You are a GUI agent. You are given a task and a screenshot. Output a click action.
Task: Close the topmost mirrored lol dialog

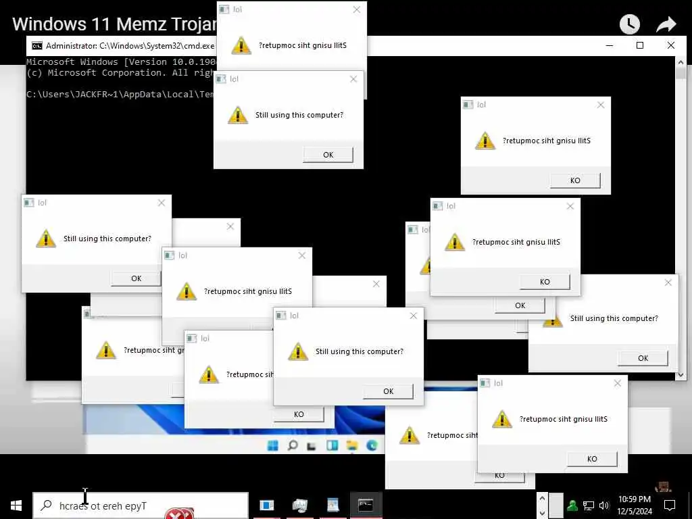pos(357,9)
